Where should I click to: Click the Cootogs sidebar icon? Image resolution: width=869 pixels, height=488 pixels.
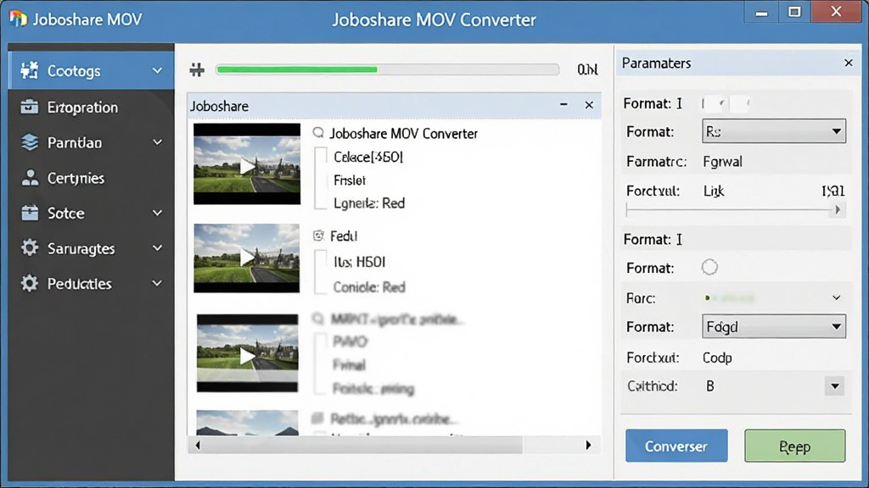30,70
